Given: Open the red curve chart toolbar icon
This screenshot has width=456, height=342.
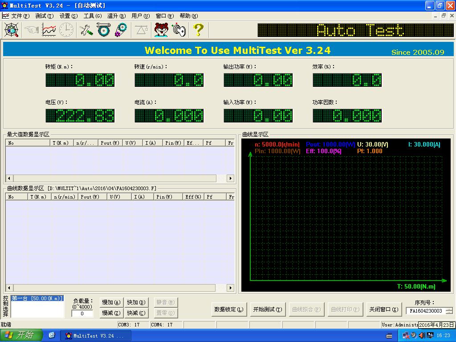Looking at the screenshot, I should [x=49, y=30].
